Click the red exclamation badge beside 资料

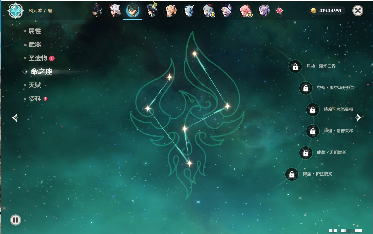45,99
